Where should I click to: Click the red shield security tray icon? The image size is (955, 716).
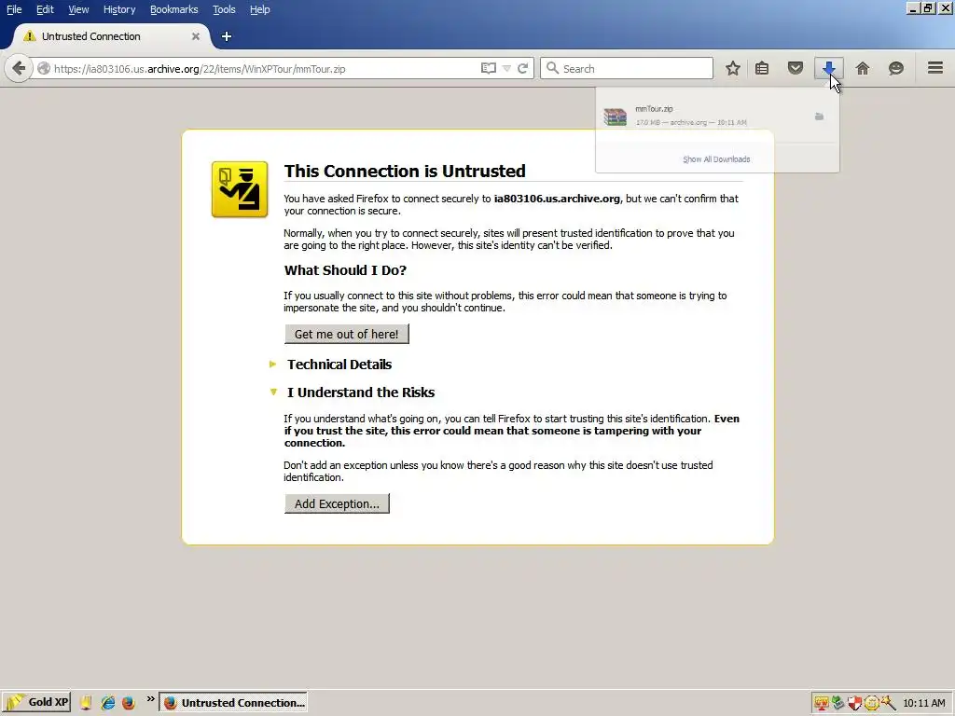pos(854,703)
